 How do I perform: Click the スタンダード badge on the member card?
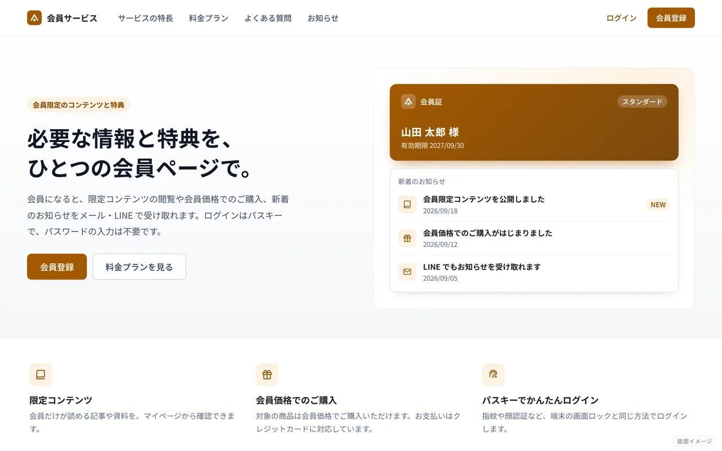point(642,101)
